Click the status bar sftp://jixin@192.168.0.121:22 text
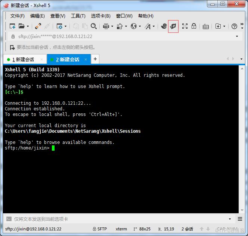 33,229
